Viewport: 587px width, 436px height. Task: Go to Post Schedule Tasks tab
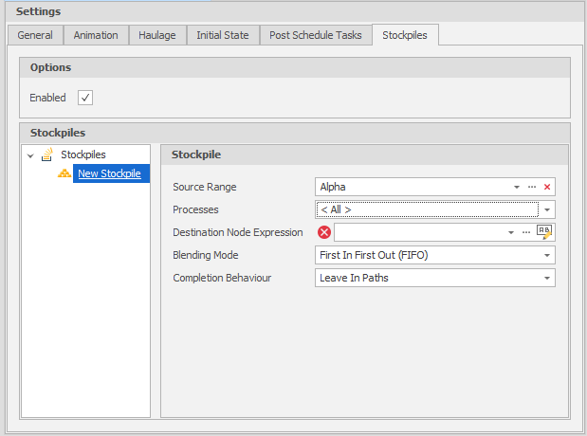(x=315, y=35)
